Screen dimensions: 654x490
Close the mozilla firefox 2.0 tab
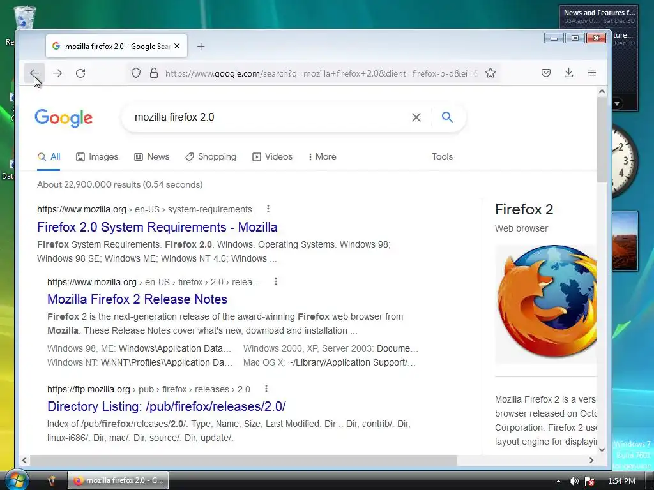(177, 46)
